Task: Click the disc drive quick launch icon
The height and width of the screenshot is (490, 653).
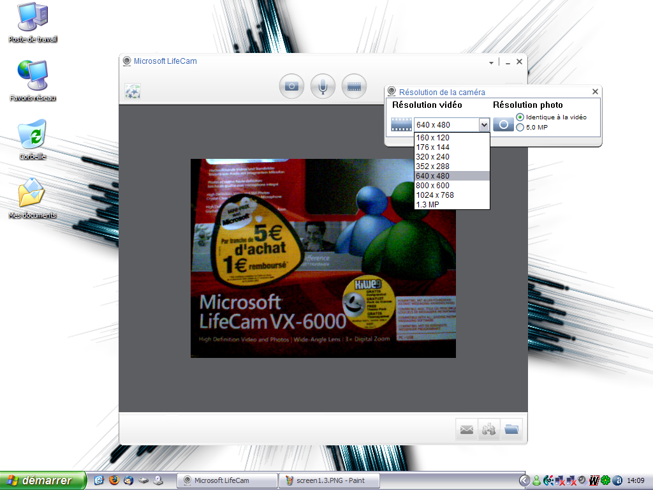Action: click(158, 480)
